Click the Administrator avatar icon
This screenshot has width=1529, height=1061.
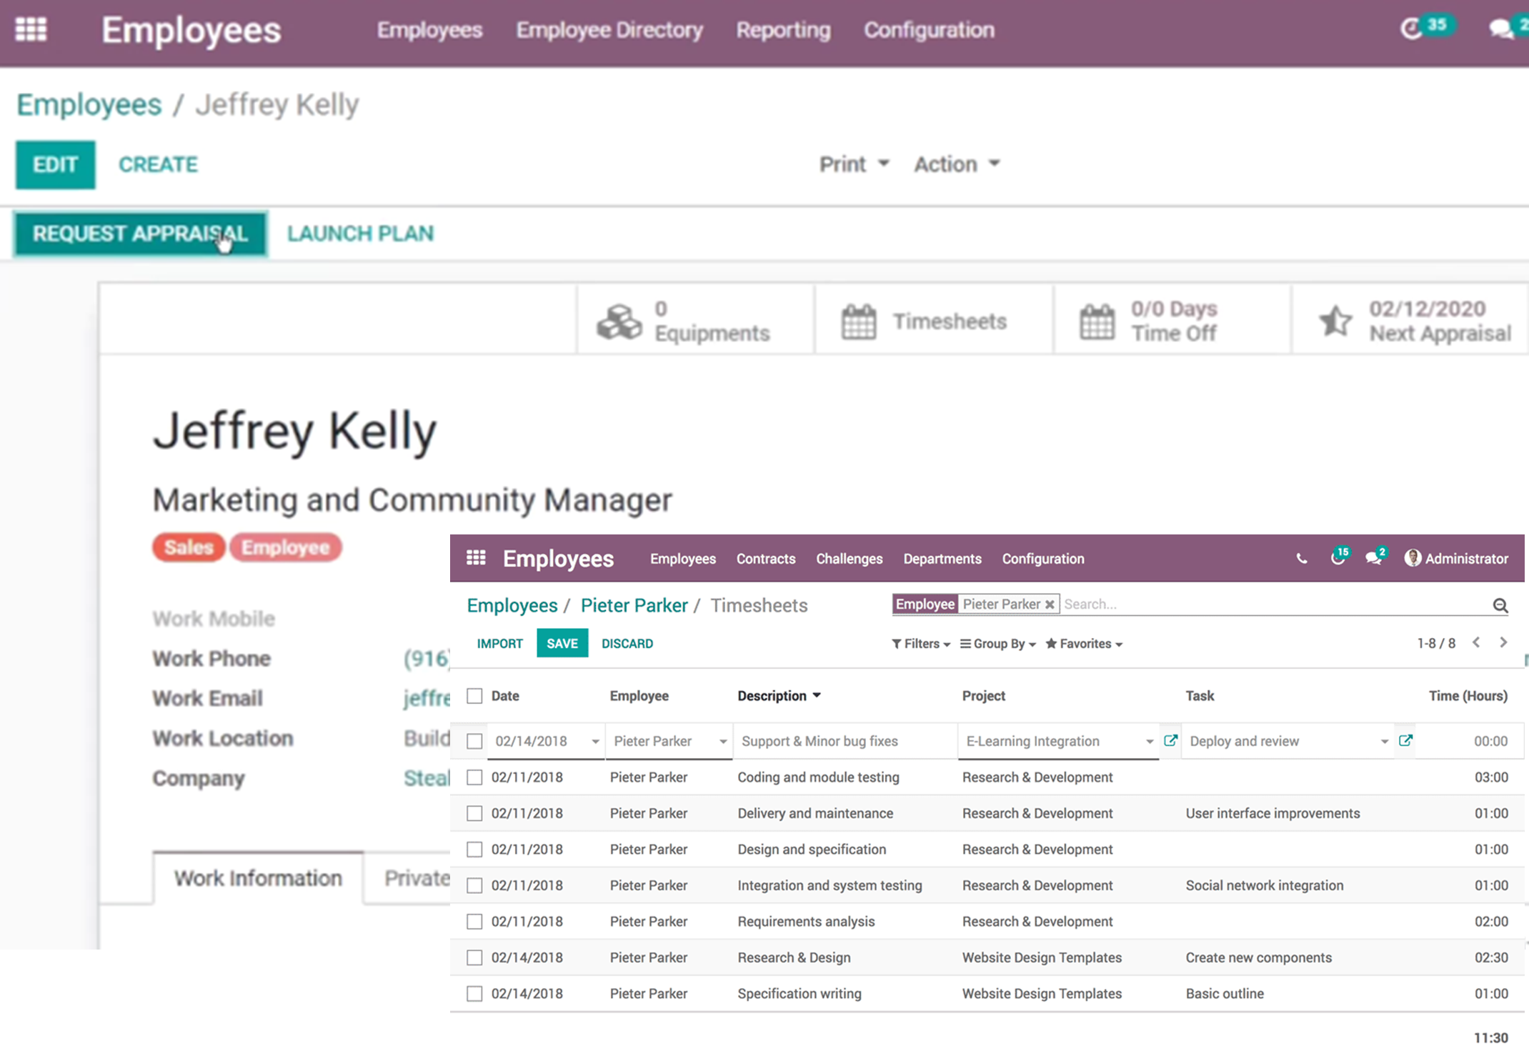pyautogui.click(x=1413, y=558)
